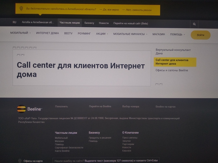Select the Бизнесу top tab
This screenshot has width=218, height=163.
click(x=89, y=23)
